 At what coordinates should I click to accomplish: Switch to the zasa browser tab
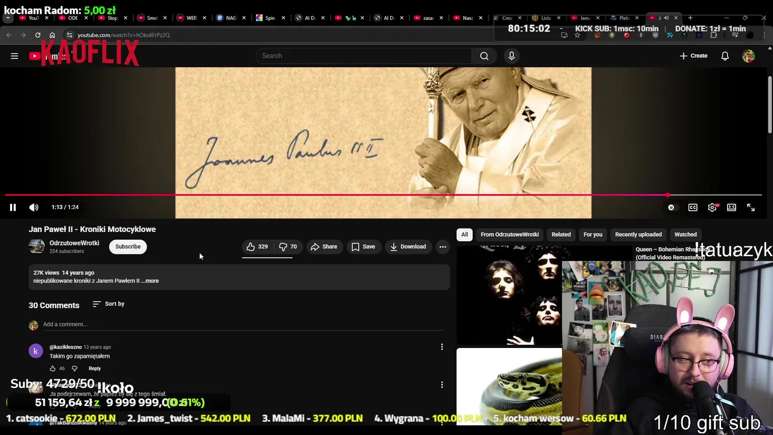[x=428, y=18]
